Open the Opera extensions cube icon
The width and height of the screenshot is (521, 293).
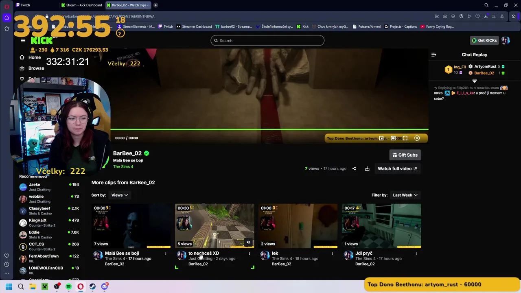click(x=514, y=16)
